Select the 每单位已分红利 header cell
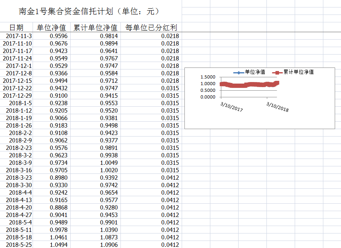The height and width of the screenshot is (248, 341). [151, 27]
